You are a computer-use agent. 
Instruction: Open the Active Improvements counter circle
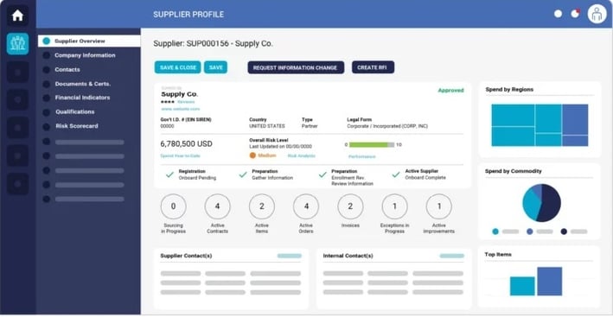point(439,206)
